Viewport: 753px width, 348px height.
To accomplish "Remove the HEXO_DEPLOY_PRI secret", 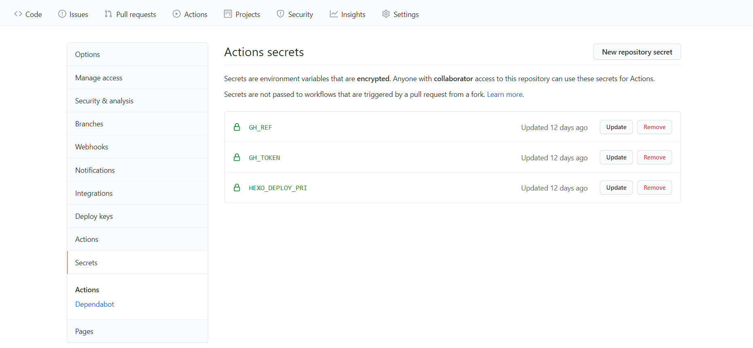I will coord(654,188).
